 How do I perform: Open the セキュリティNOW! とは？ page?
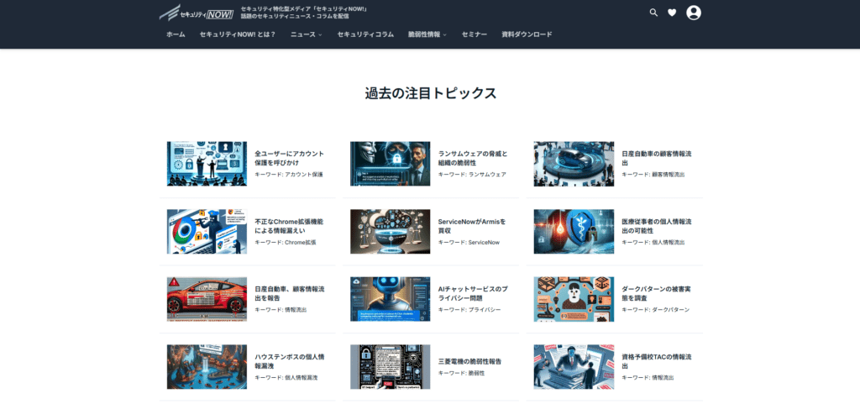[x=238, y=34]
